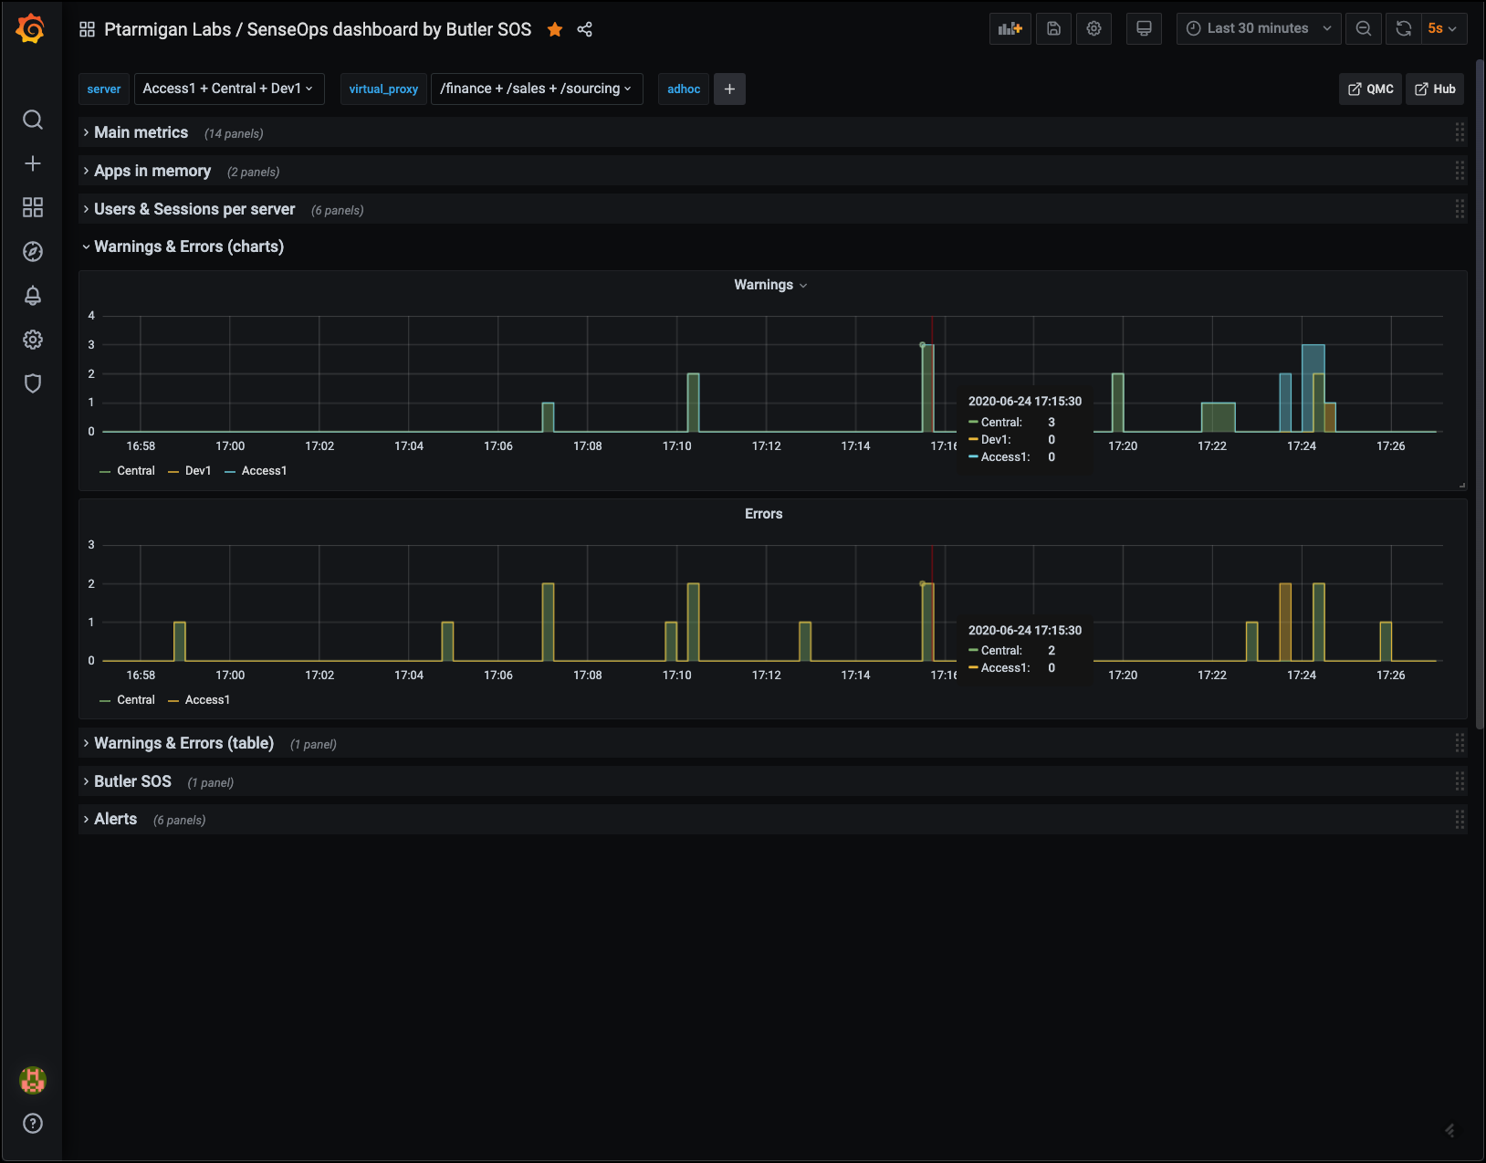The height and width of the screenshot is (1163, 1486).
Task: Open the virtual_proxy variable dropdown
Action: coord(536,89)
